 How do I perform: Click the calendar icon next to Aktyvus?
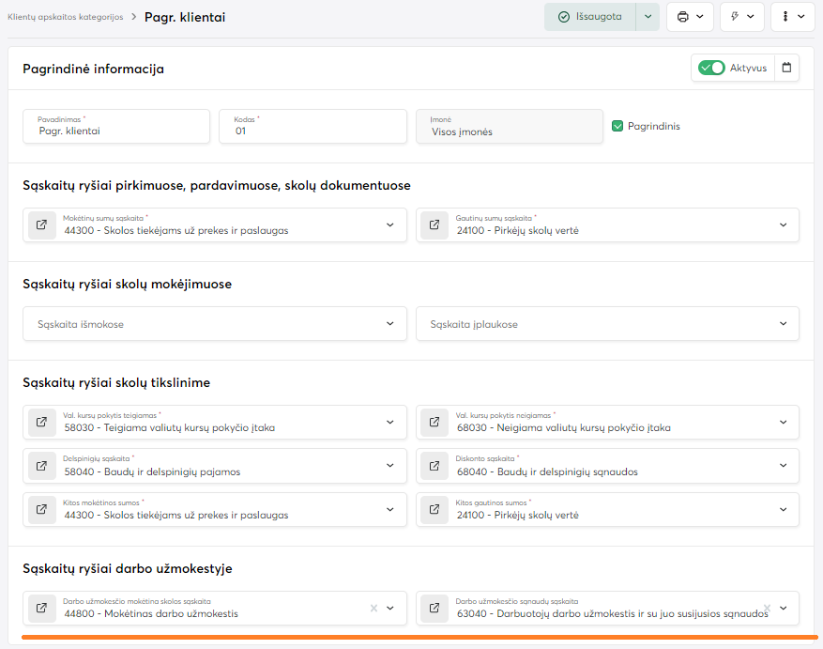(786, 68)
